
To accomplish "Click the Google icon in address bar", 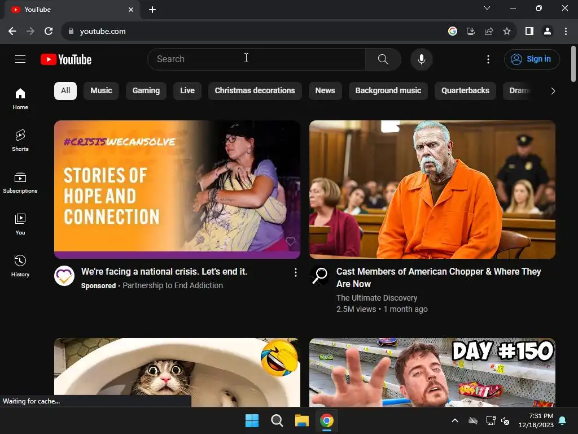I will [x=452, y=31].
